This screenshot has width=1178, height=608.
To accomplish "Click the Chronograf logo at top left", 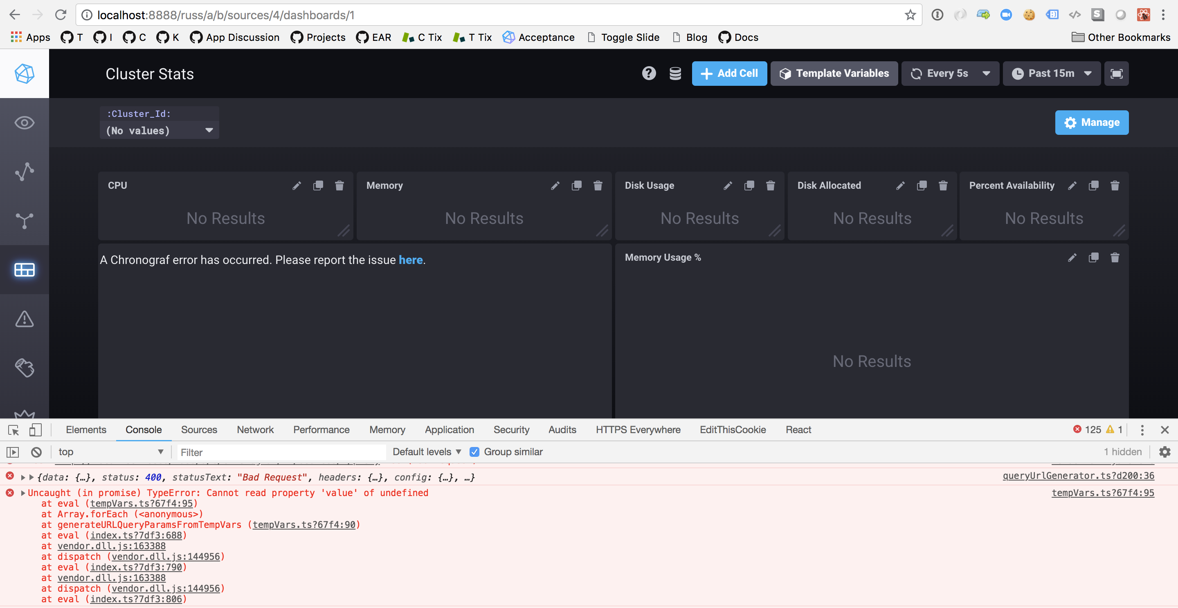I will tap(24, 74).
